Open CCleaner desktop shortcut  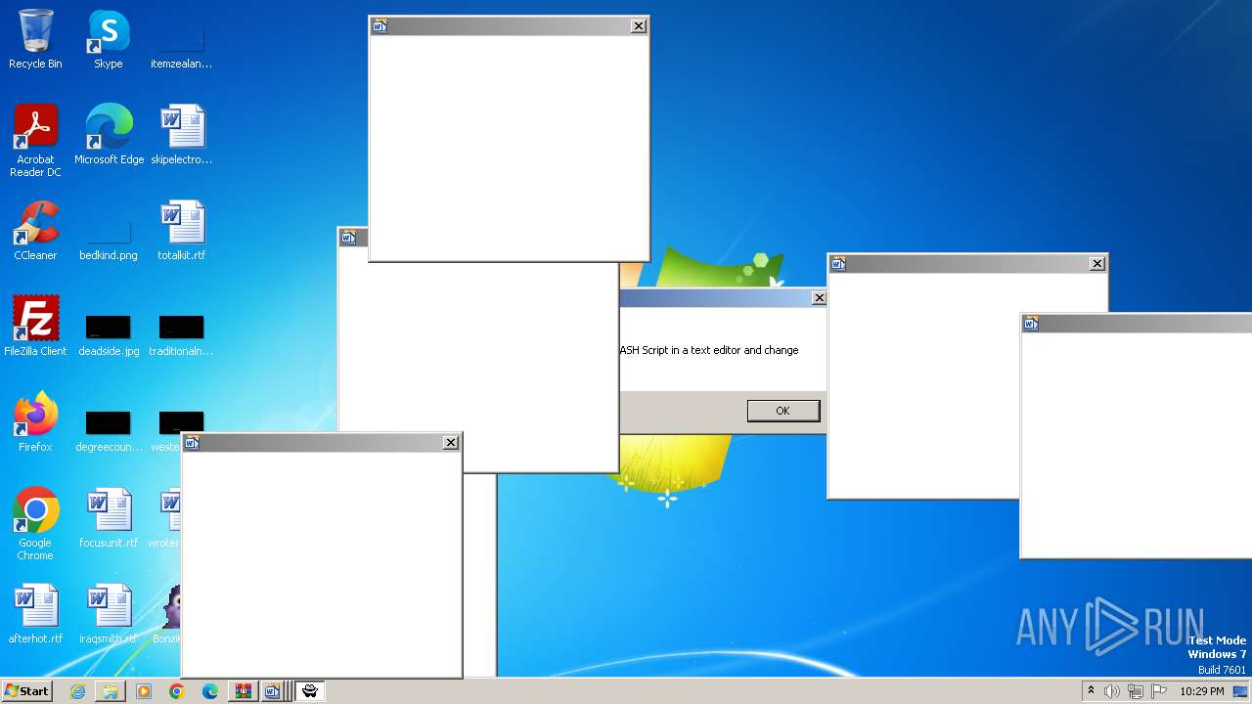(x=35, y=231)
